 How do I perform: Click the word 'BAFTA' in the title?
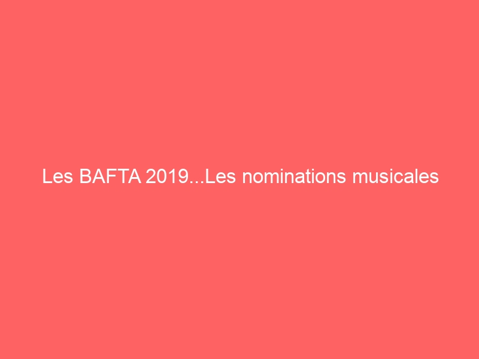tap(111, 177)
